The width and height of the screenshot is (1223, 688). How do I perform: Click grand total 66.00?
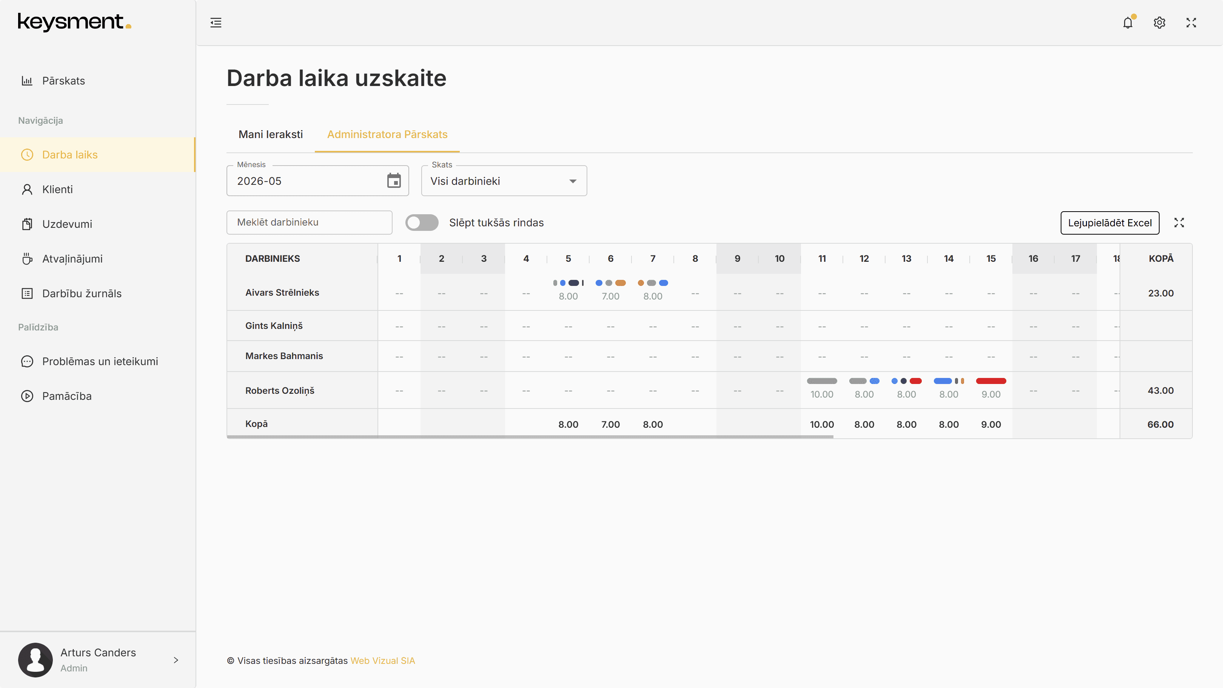1160,424
